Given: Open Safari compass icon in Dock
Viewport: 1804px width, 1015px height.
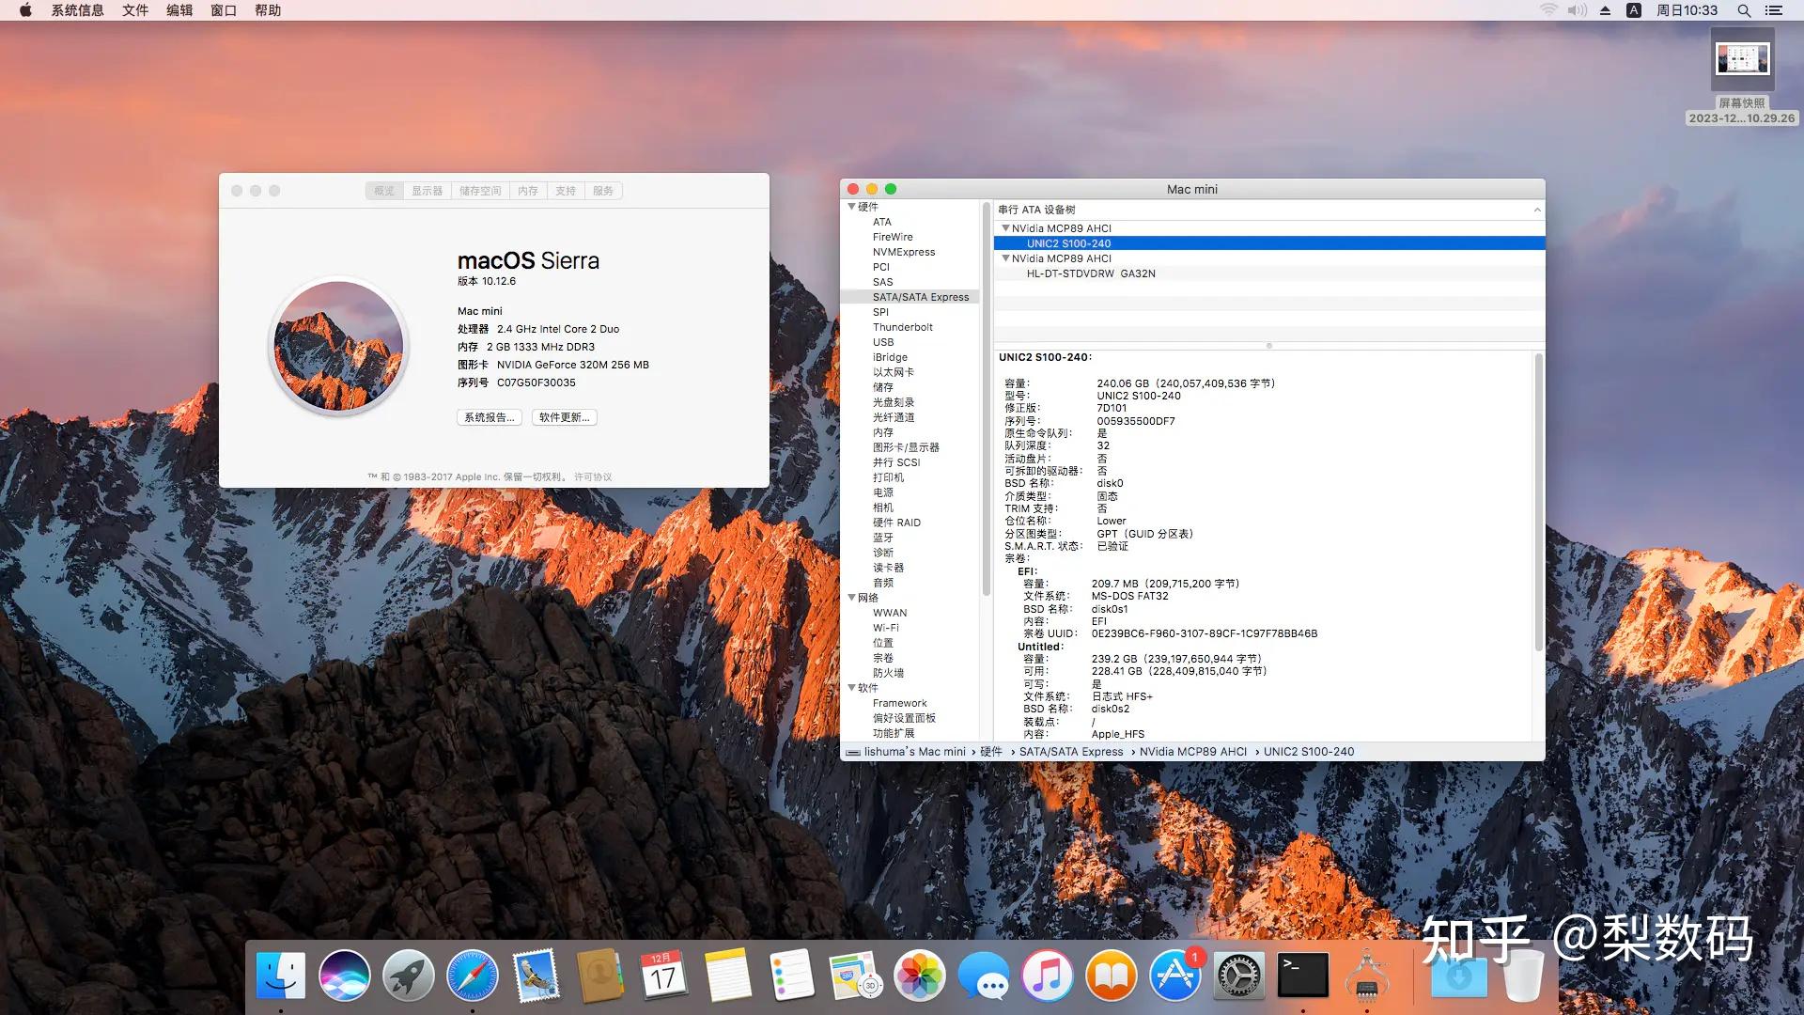Looking at the screenshot, I should tap(472, 976).
